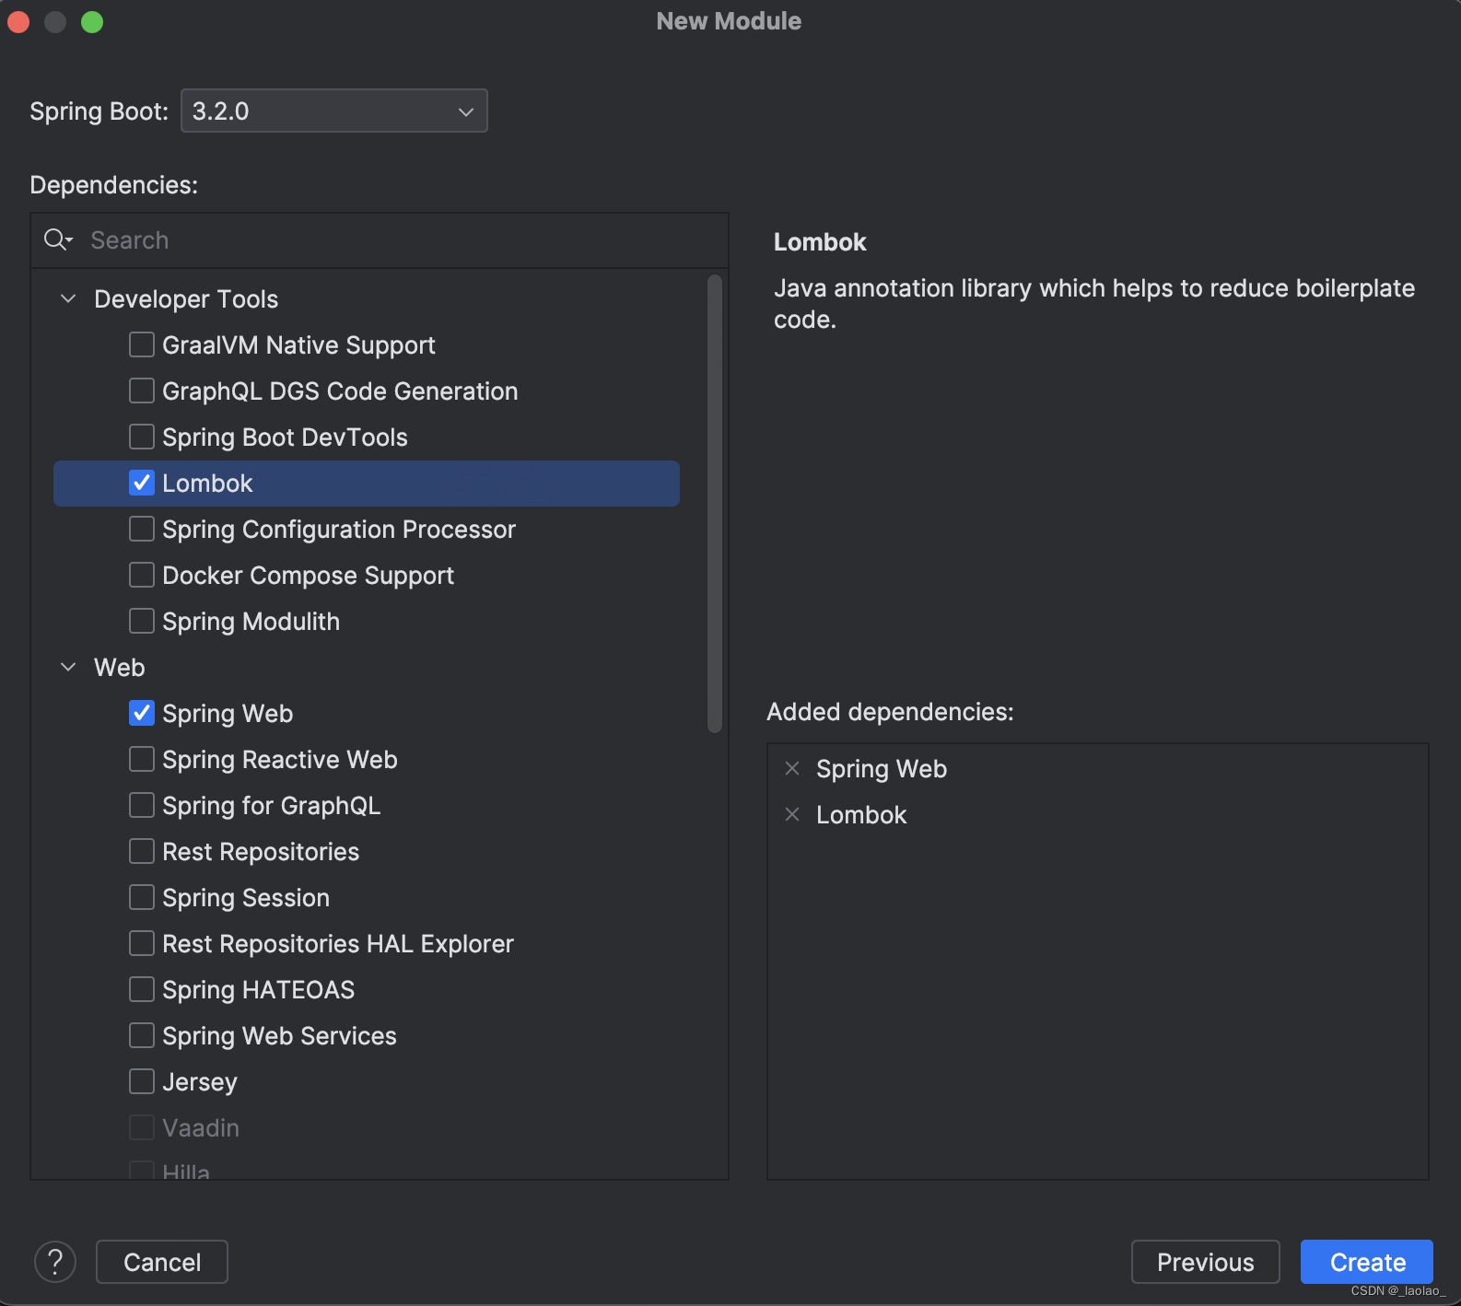The image size is (1461, 1306).
Task: Remove Lombok from added dependencies
Action: point(792,814)
